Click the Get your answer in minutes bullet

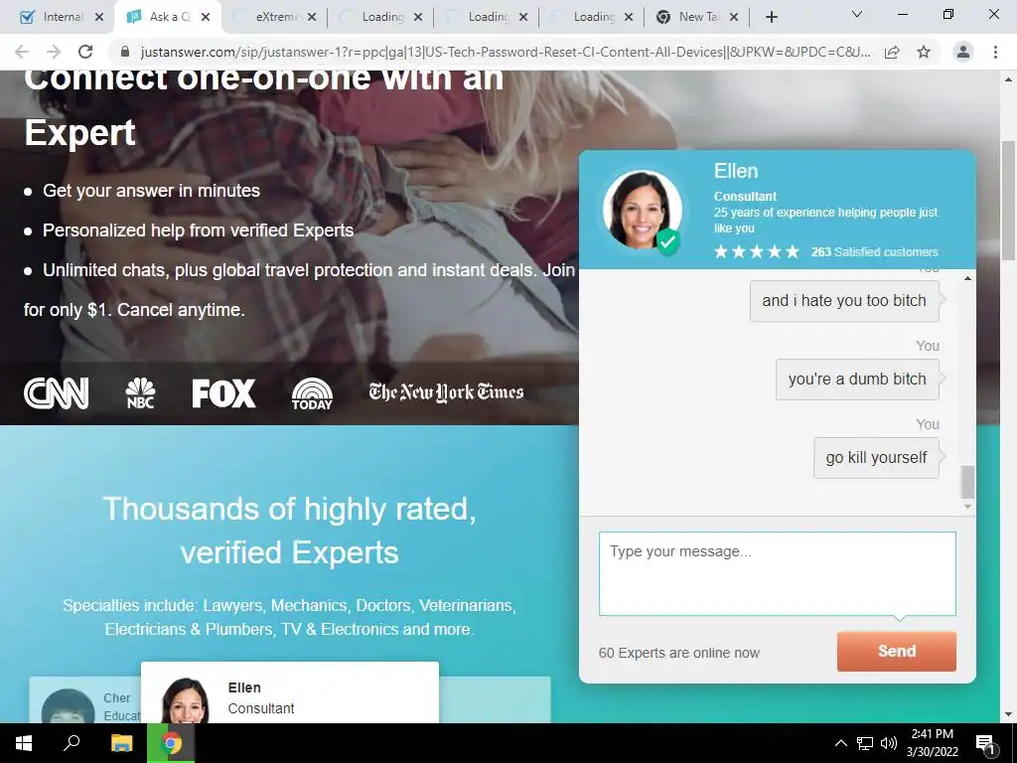151,191
